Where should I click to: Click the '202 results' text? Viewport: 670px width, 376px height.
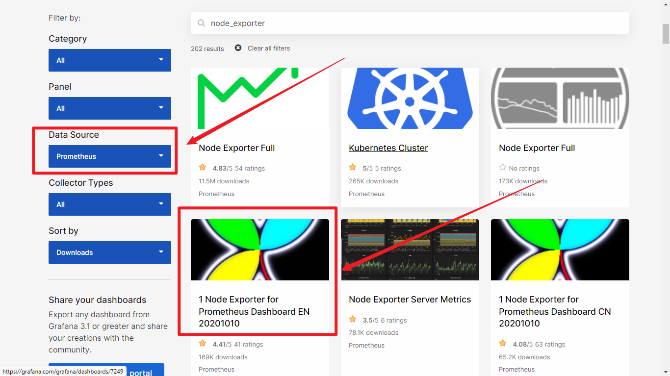(207, 49)
